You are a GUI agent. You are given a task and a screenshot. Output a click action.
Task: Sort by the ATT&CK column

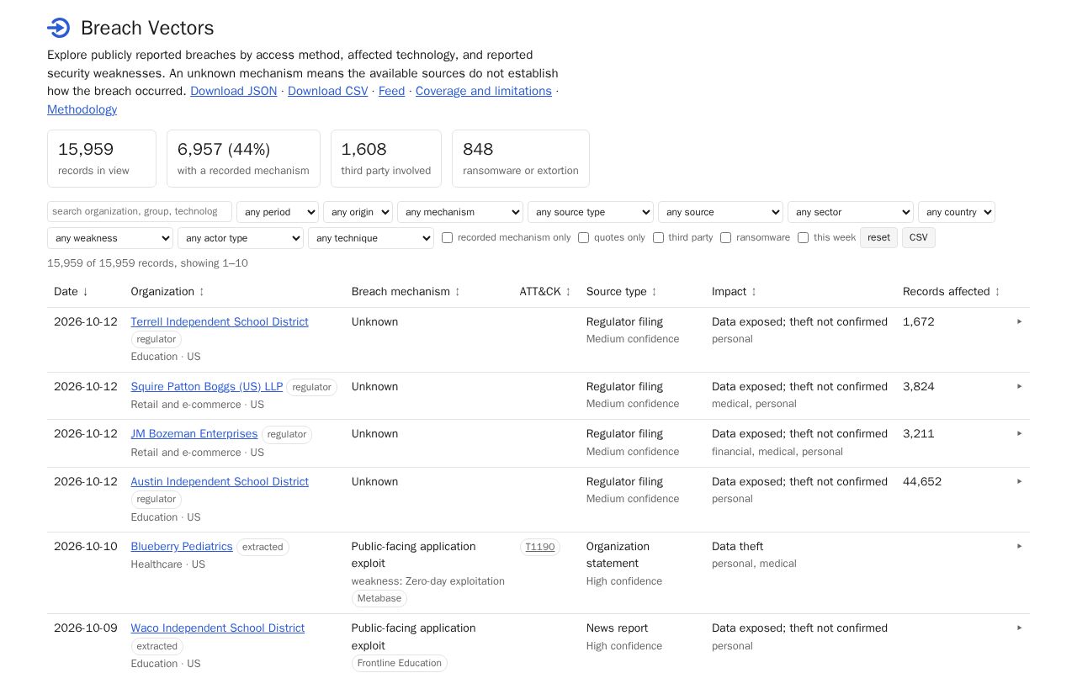click(545, 292)
